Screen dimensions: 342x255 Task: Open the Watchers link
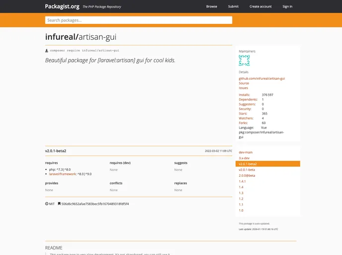point(246,118)
